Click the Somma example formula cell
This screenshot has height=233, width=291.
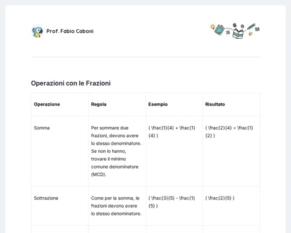174,151
